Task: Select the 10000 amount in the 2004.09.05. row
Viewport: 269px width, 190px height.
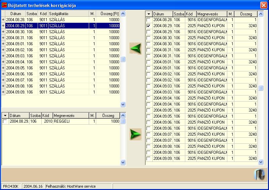Action: (x=108, y=68)
